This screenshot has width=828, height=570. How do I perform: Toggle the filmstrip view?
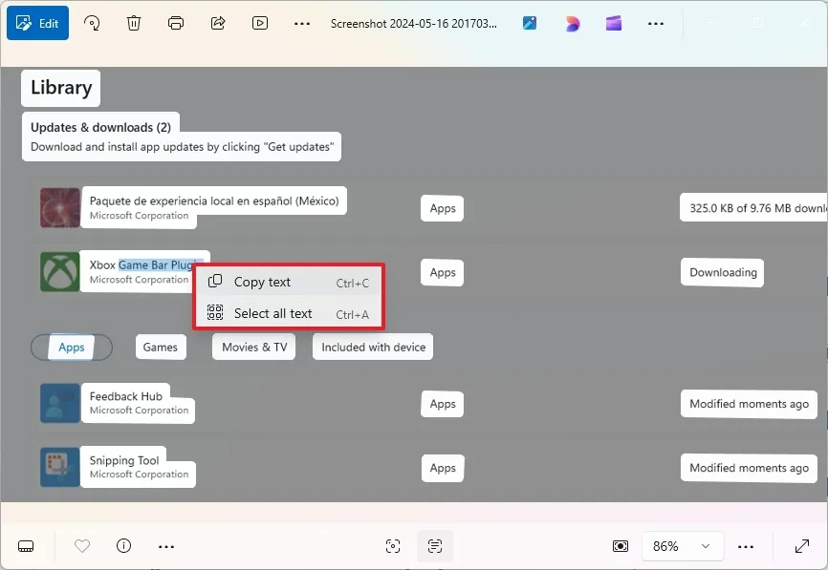coord(26,545)
